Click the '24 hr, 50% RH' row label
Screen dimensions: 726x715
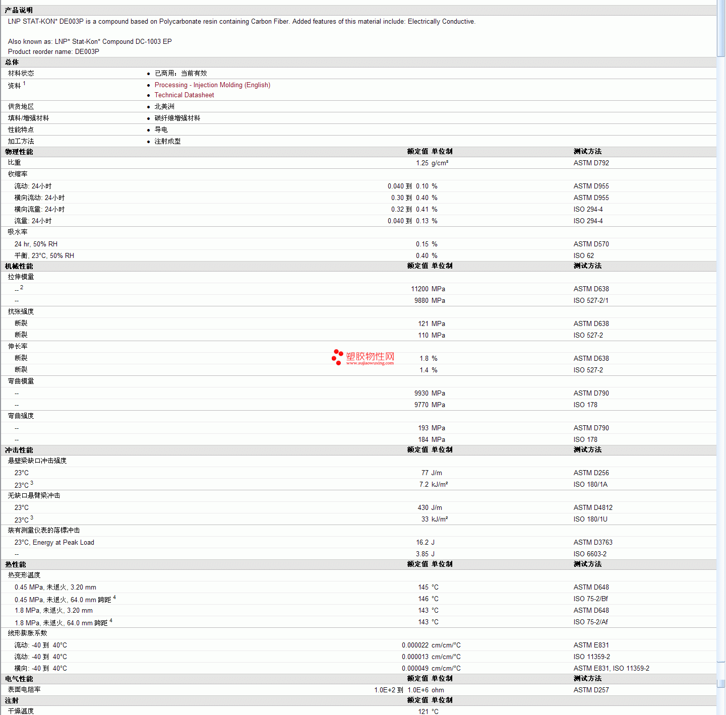click(36, 244)
